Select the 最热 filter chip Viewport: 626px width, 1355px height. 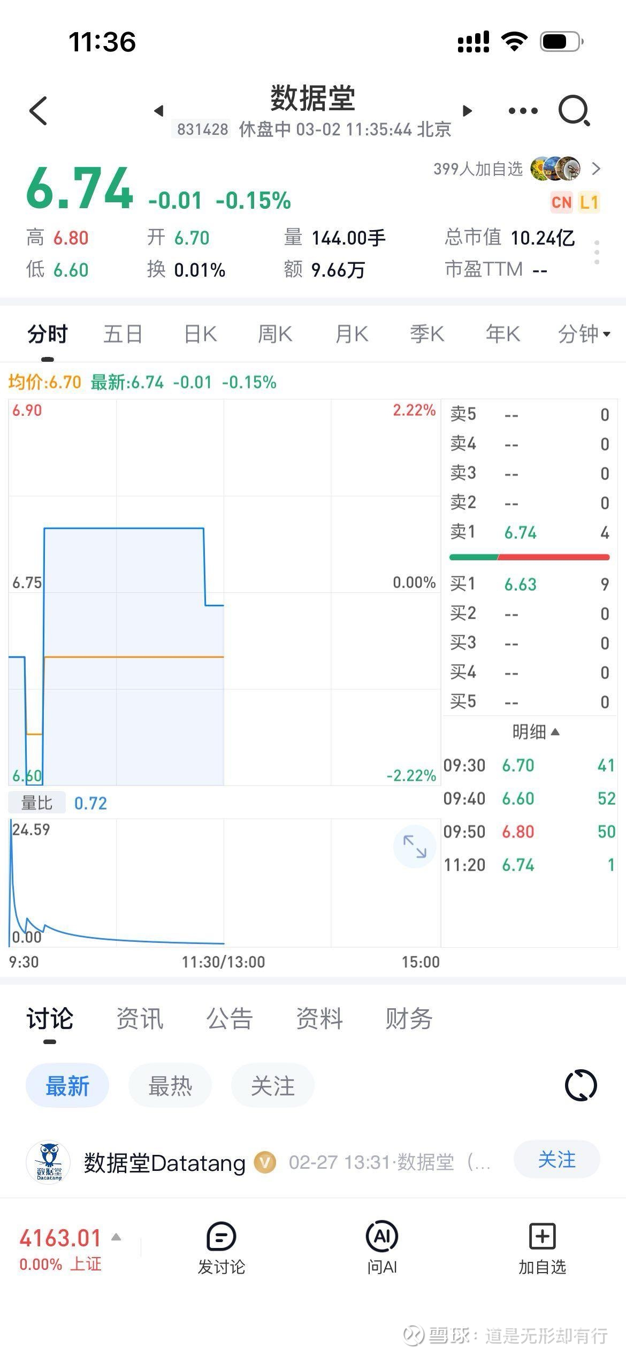click(x=170, y=1086)
